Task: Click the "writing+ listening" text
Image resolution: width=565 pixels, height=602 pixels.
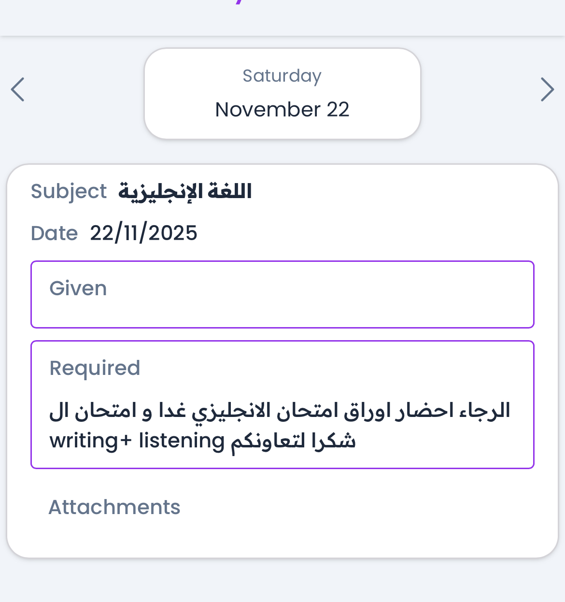Action: tap(137, 441)
